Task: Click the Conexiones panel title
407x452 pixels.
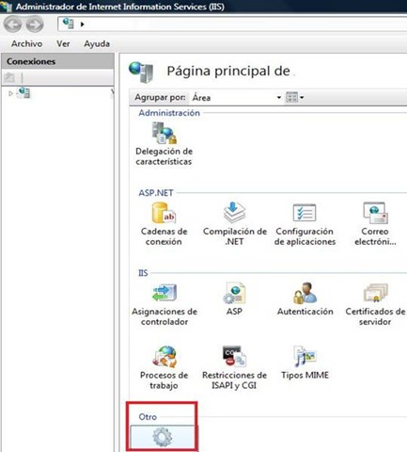Action: pos(31,61)
